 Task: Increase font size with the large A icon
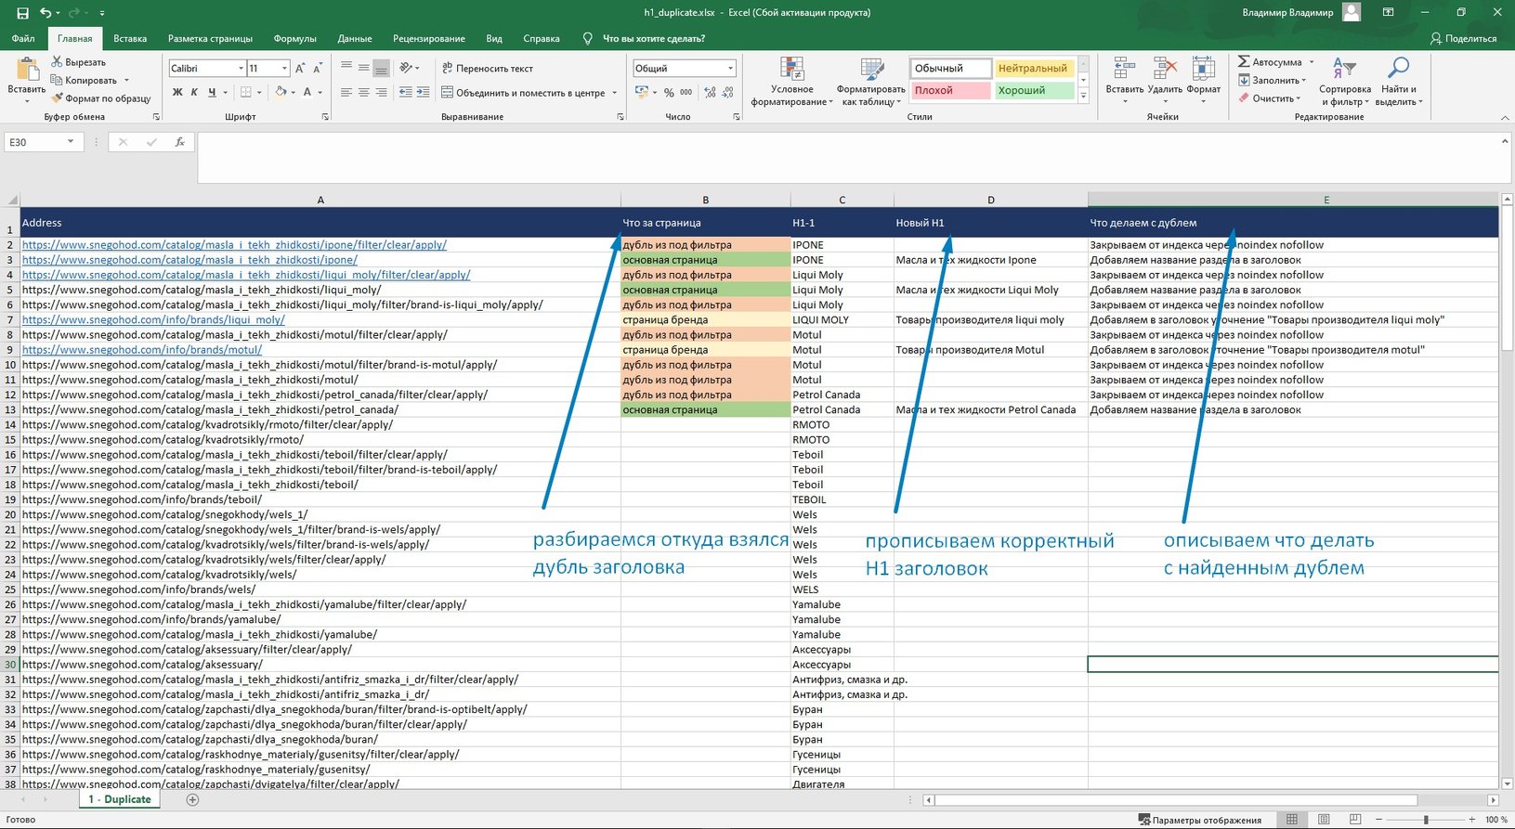click(x=299, y=68)
